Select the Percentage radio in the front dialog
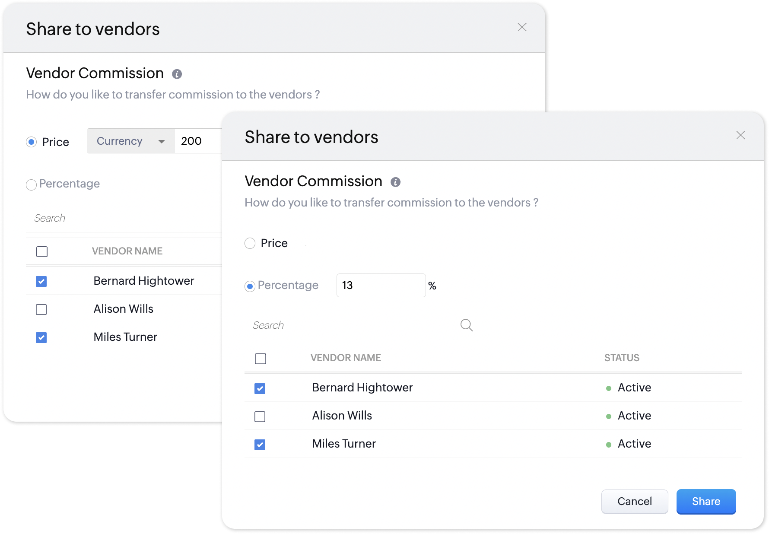The width and height of the screenshot is (769, 534). tap(250, 286)
